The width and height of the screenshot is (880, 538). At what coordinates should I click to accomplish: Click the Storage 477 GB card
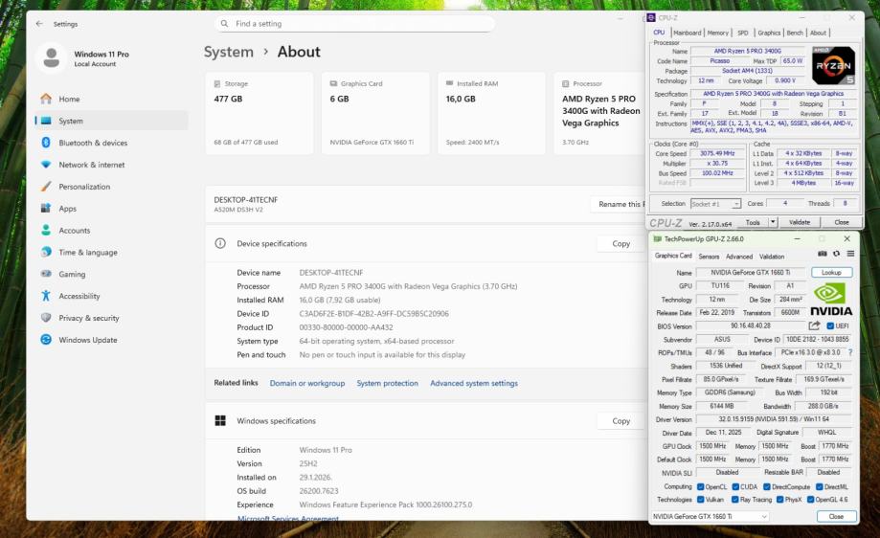click(259, 113)
